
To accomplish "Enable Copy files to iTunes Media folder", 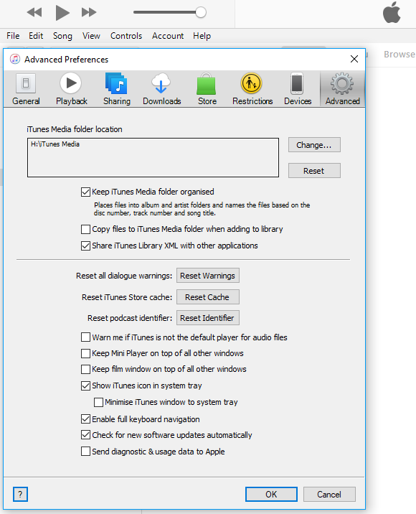I will tap(85, 229).
